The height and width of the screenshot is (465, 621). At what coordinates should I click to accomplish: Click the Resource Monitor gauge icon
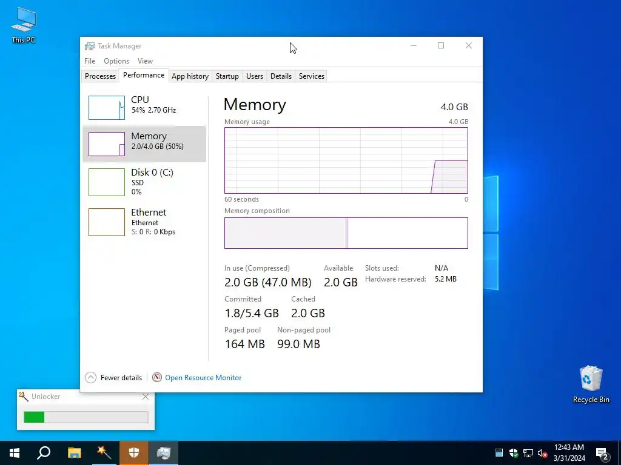157,378
